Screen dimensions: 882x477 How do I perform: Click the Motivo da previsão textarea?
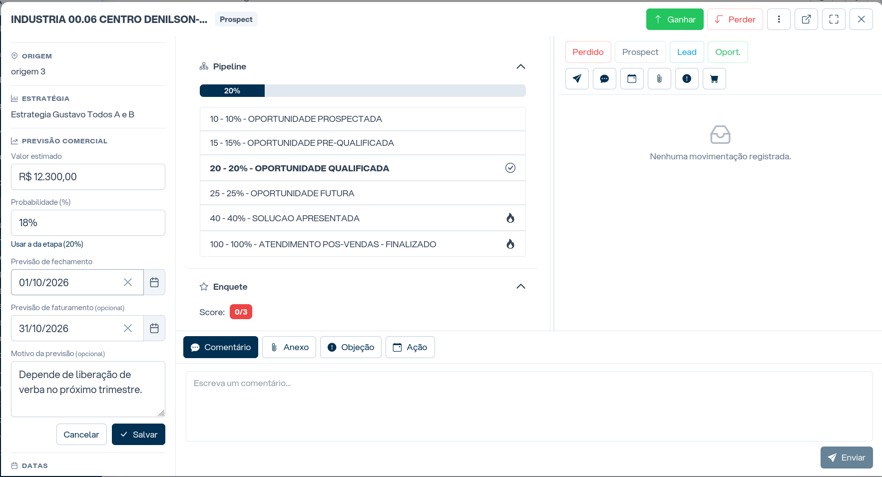pos(88,389)
